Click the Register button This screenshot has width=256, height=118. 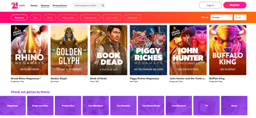(235, 5)
